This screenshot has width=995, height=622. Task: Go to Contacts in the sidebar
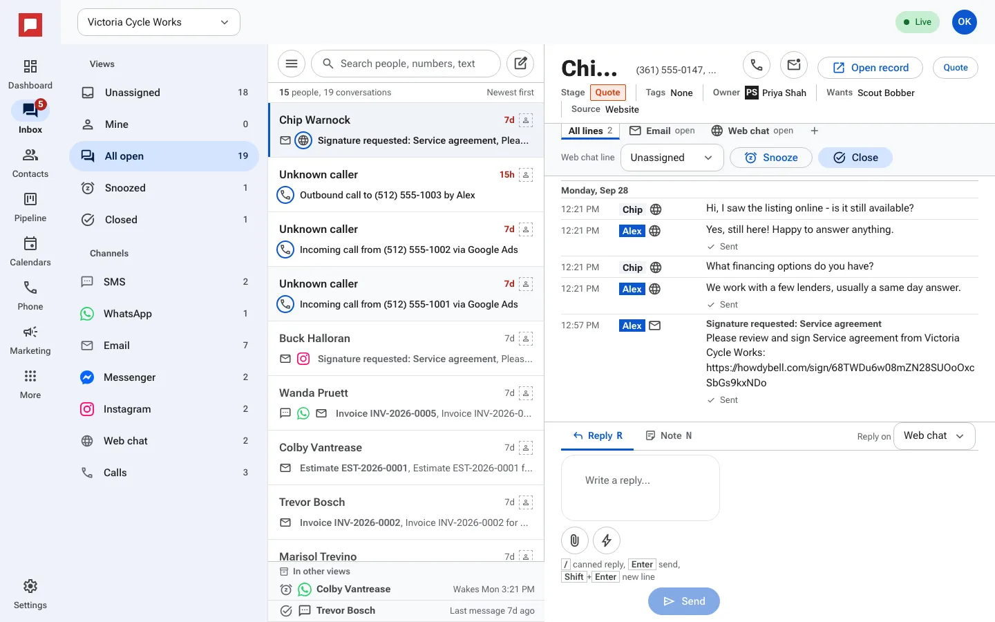click(x=30, y=163)
